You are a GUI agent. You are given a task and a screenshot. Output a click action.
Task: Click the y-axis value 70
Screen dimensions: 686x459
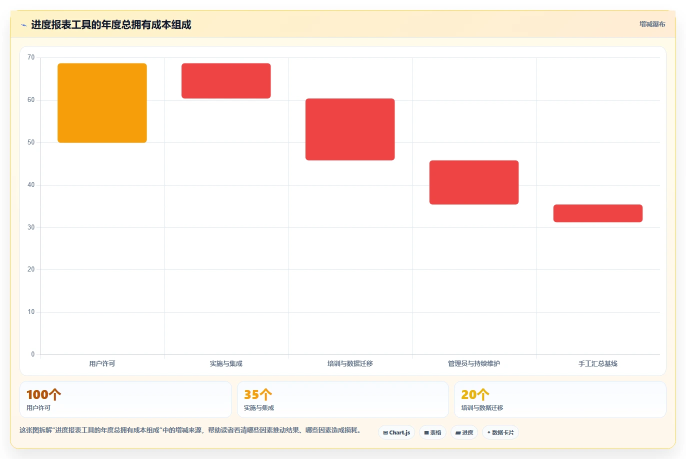point(31,57)
